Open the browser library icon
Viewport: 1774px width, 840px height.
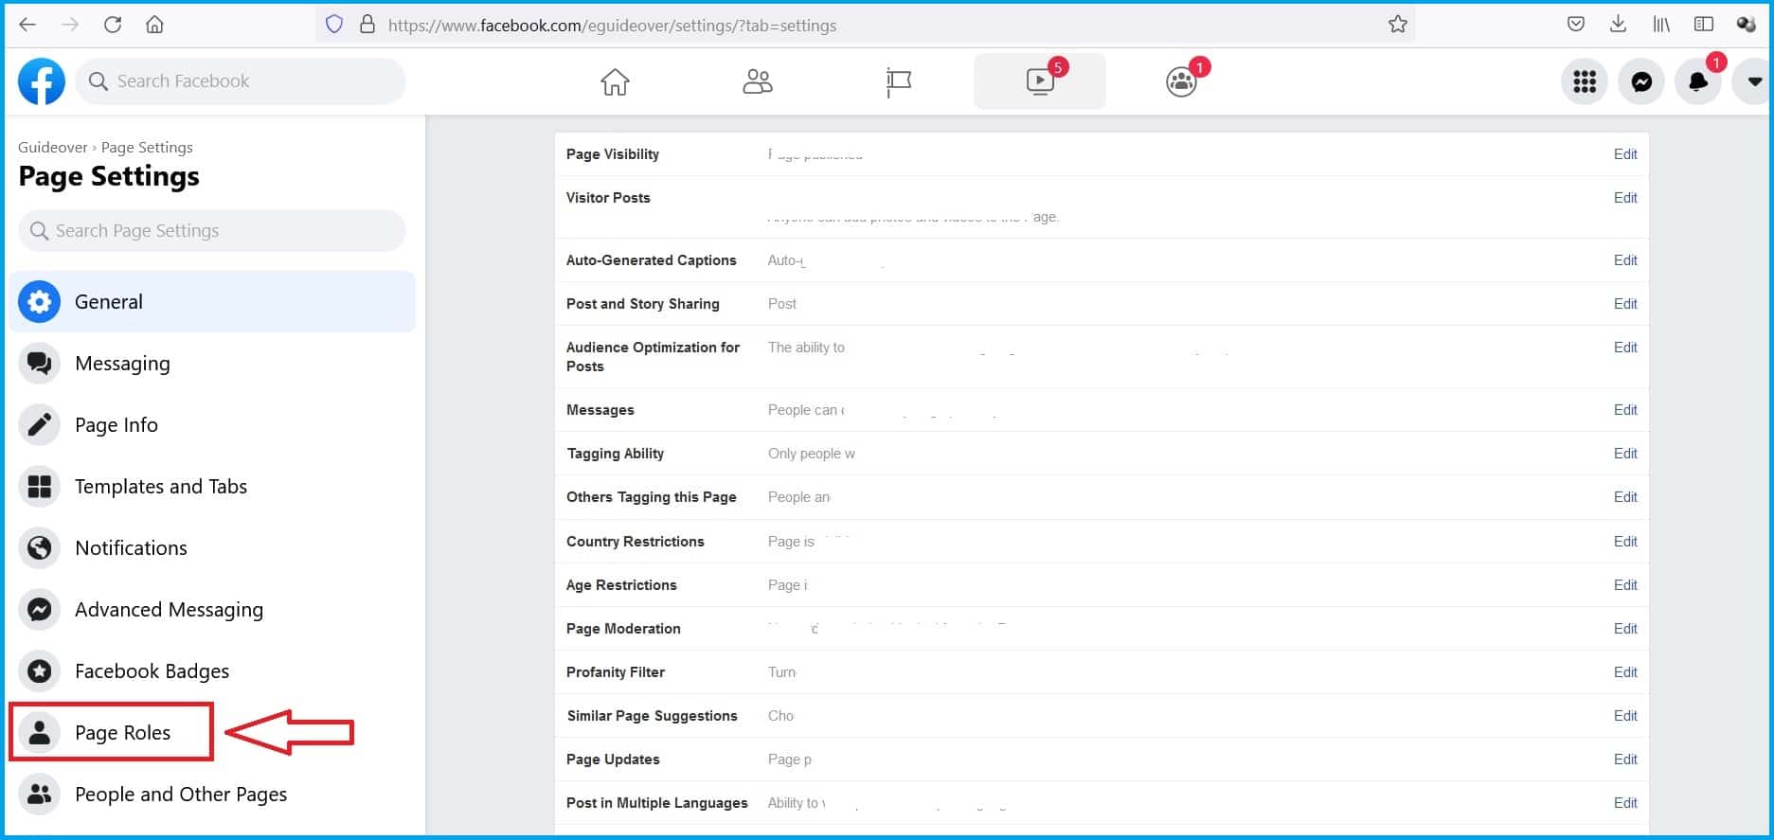coord(1661,25)
